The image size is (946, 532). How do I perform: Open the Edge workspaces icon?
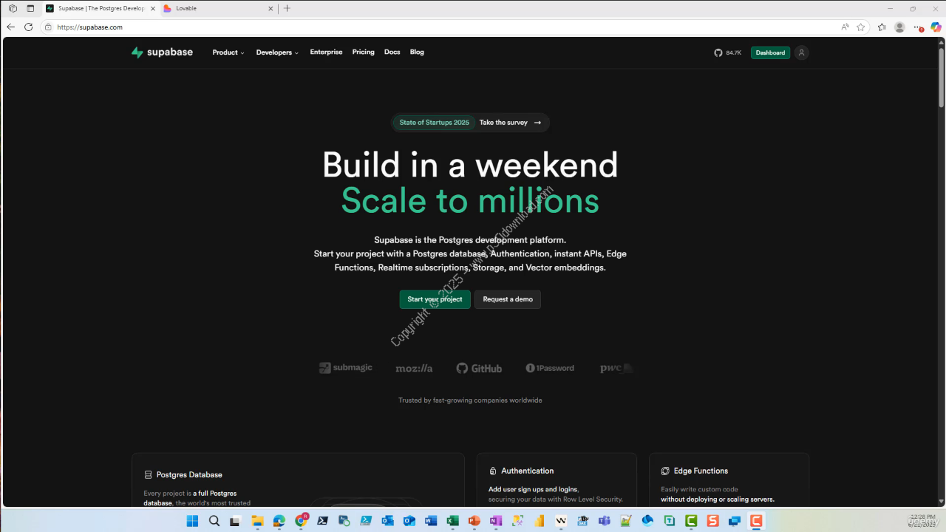[13, 8]
